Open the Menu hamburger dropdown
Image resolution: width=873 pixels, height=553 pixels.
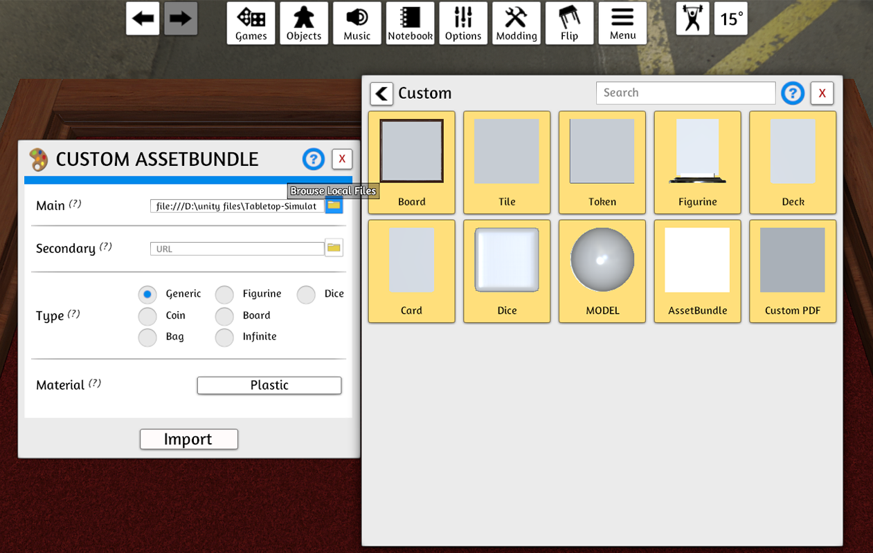[x=622, y=23]
